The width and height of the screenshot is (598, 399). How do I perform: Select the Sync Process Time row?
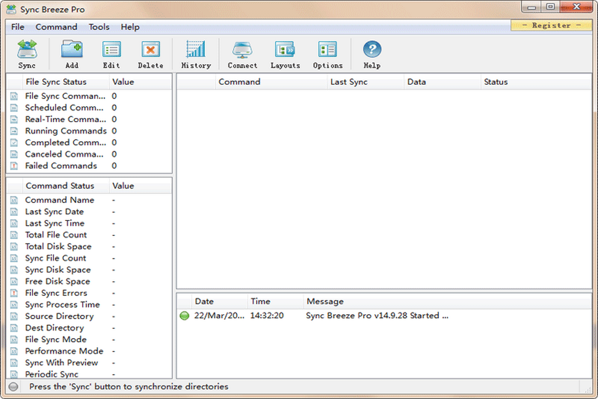(x=89, y=305)
